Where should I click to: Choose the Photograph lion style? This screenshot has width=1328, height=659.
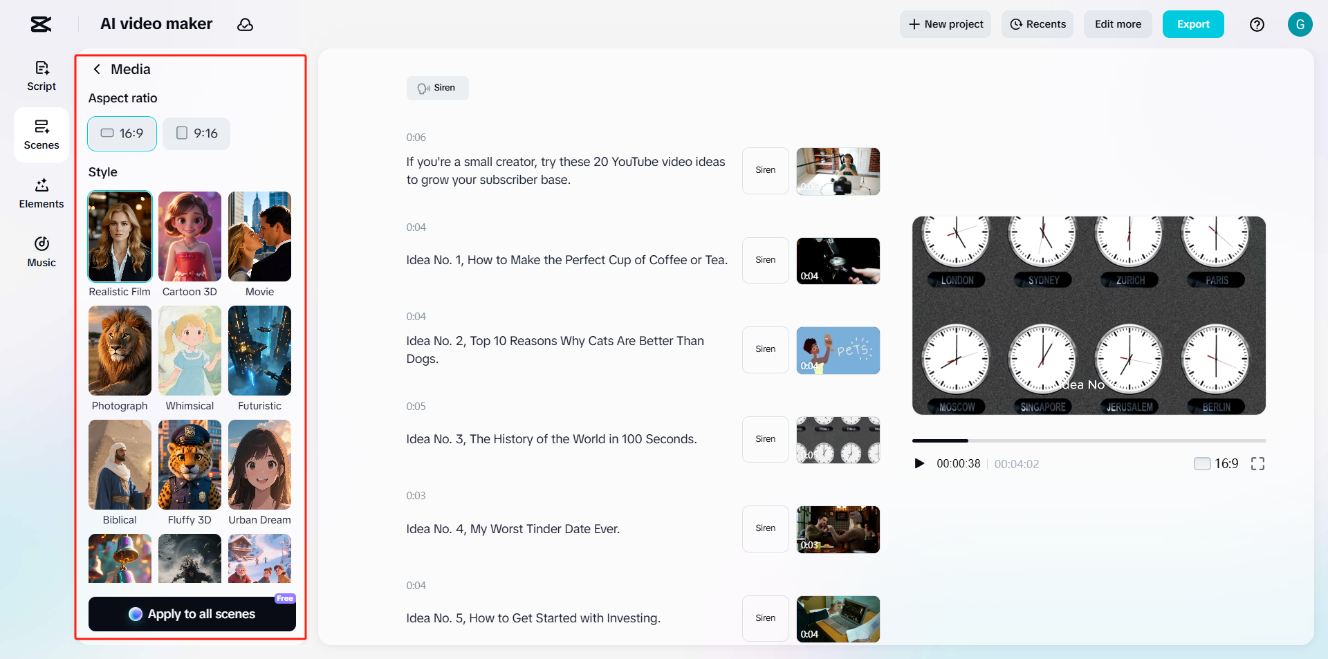(120, 351)
